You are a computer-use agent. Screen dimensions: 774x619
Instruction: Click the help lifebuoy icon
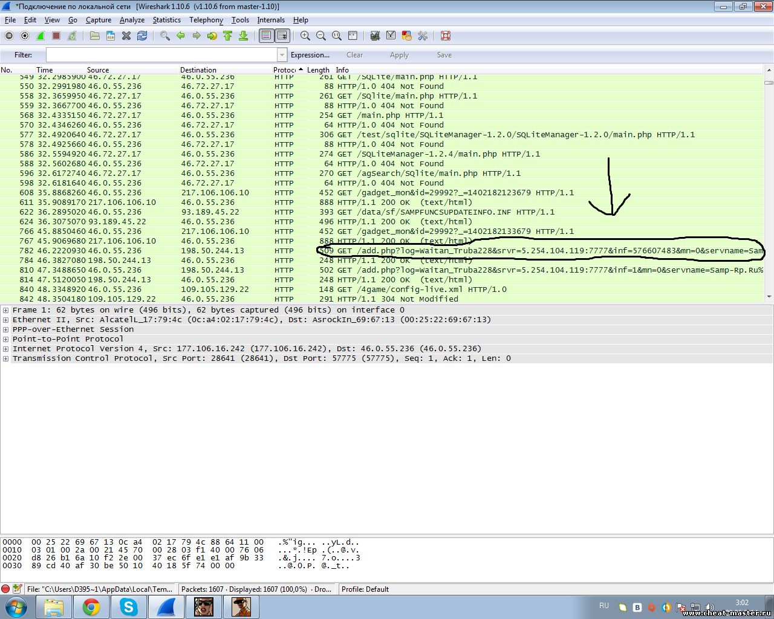point(446,36)
